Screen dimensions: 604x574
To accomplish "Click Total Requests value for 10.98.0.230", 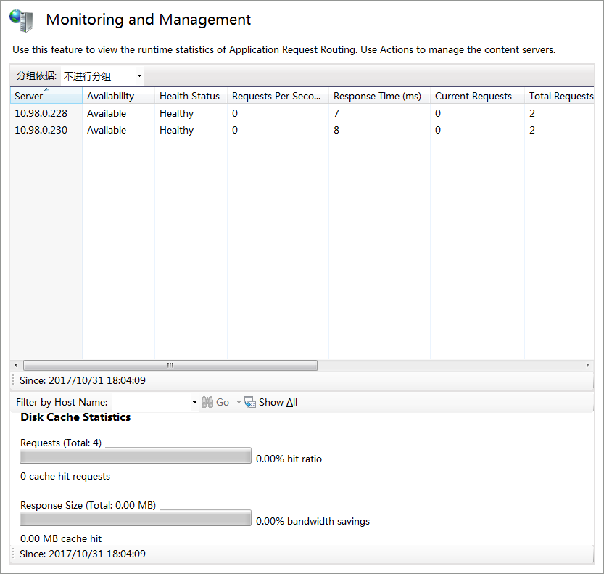I will [532, 130].
